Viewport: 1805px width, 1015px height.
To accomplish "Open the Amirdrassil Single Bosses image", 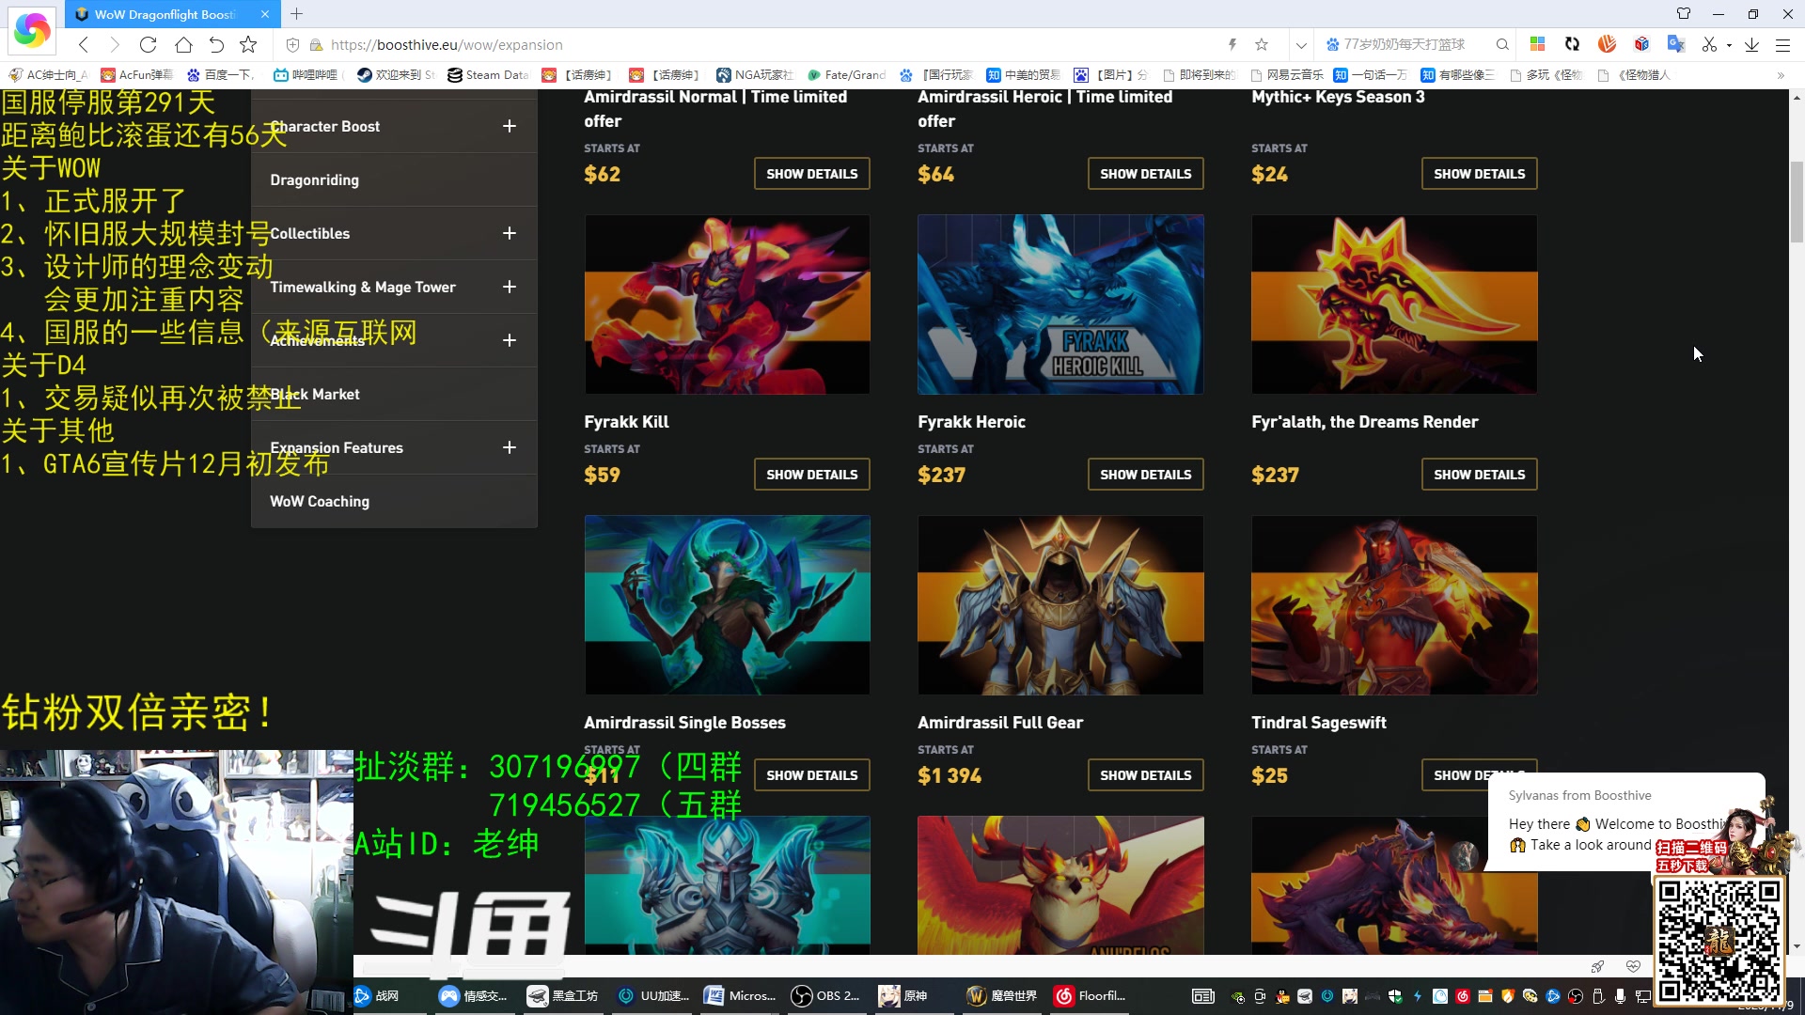I will coord(727,605).
